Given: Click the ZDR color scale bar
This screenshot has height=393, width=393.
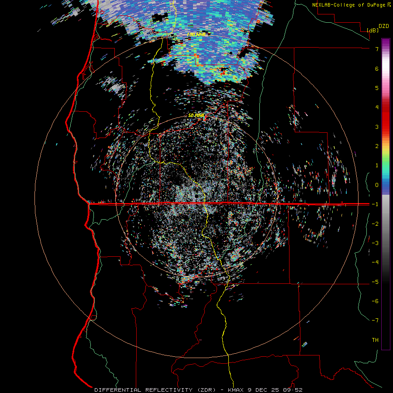Looking at the screenshot, I should click(386, 194).
